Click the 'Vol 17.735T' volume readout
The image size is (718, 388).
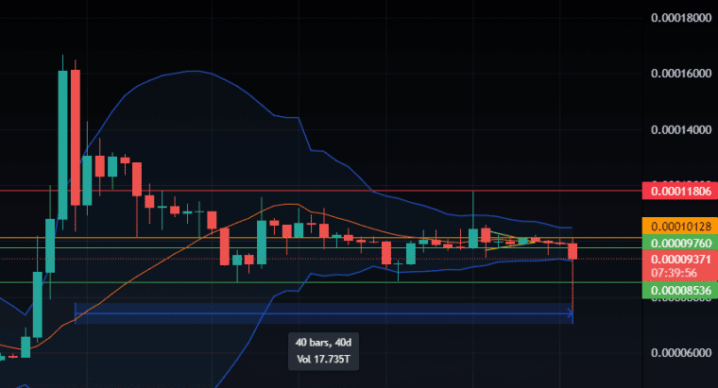[x=323, y=359]
